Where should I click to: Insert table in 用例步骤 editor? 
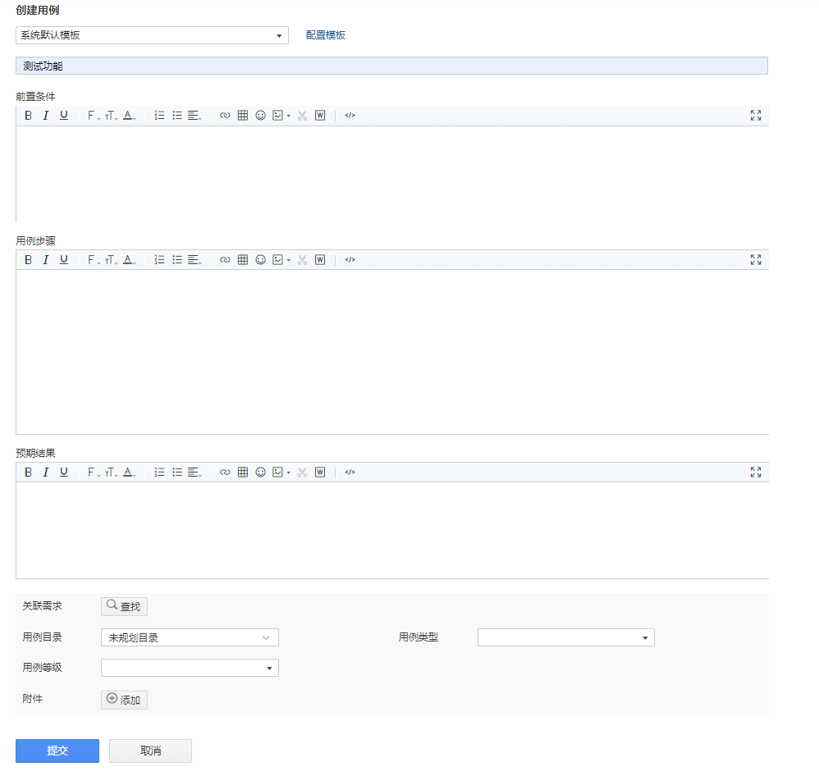pyautogui.click(x=243, y=259)
